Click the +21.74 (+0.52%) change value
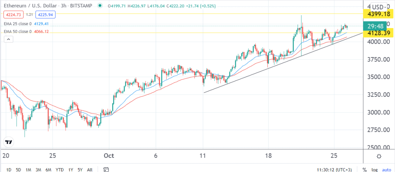 click(x=200, y=6)
